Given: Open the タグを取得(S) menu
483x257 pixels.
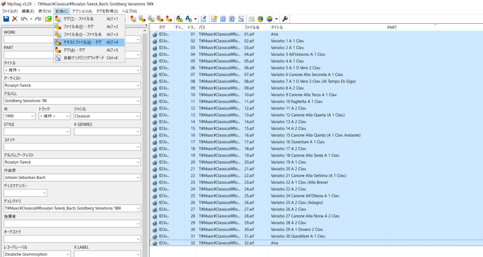Looking at the screenshot, I should point(107,11).
